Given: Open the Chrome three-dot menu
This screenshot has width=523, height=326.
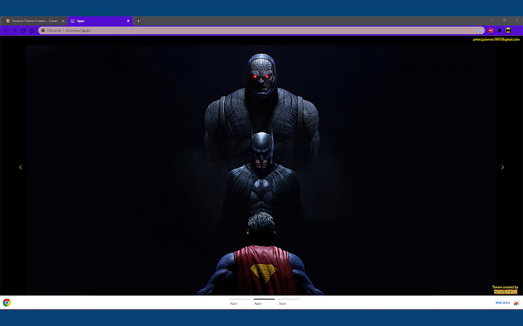Looking at the screenshot, I should 517,30.
